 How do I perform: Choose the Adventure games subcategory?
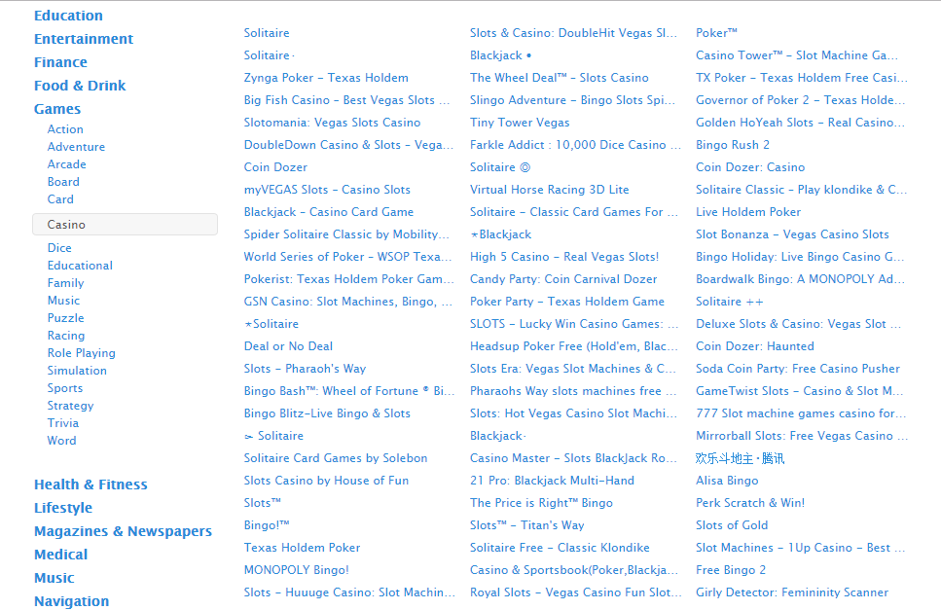(76, 147)
